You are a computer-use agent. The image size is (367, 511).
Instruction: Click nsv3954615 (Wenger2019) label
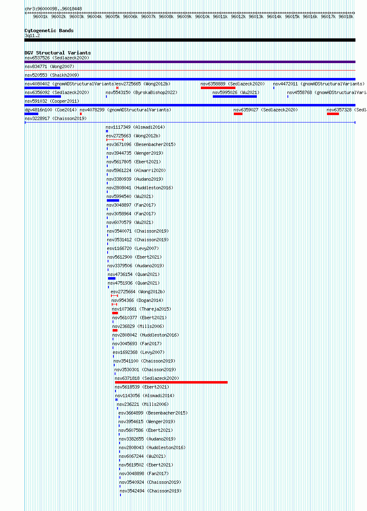click(x=147, y=422)
